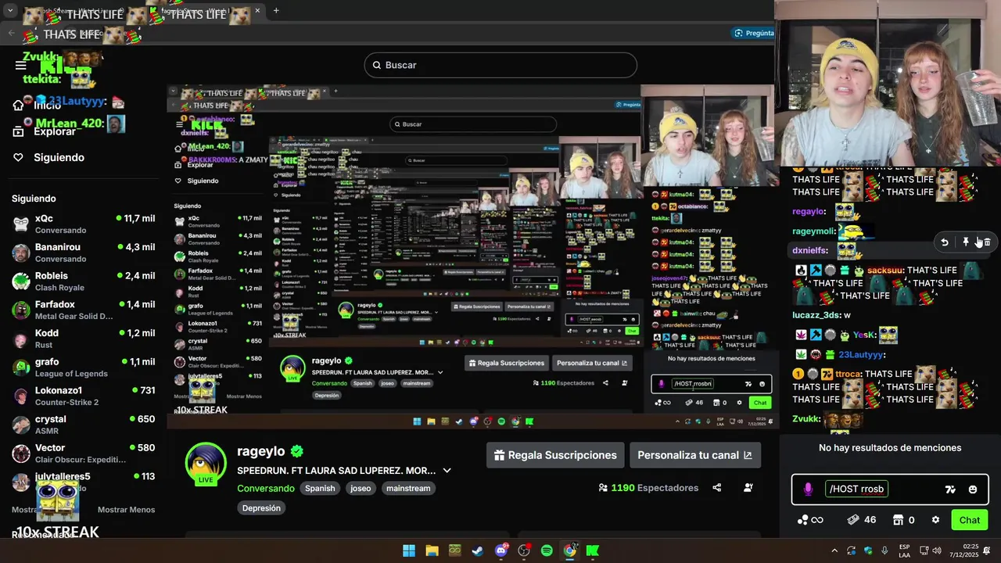Open the Kick app from taskbar
The width and height of the screenshot is (1001, 563).
(593, 550)
